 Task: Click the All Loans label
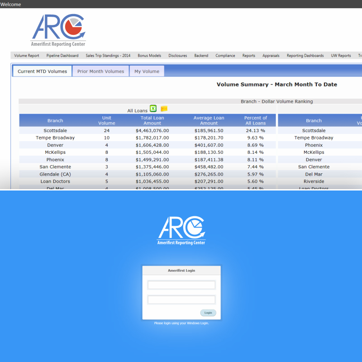point(138,110)
